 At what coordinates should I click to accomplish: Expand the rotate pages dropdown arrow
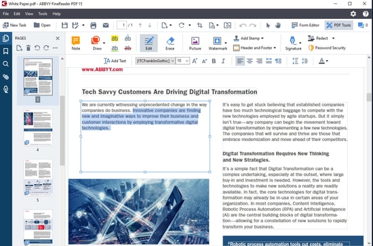tap(190, 25)
